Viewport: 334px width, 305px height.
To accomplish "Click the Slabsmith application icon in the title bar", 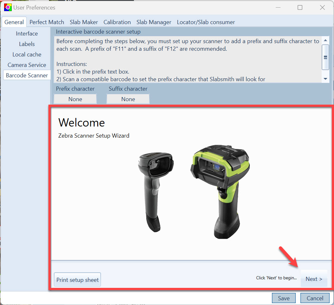I will [7, 7].
